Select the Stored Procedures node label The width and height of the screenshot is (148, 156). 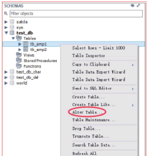(x=40, y=61)
